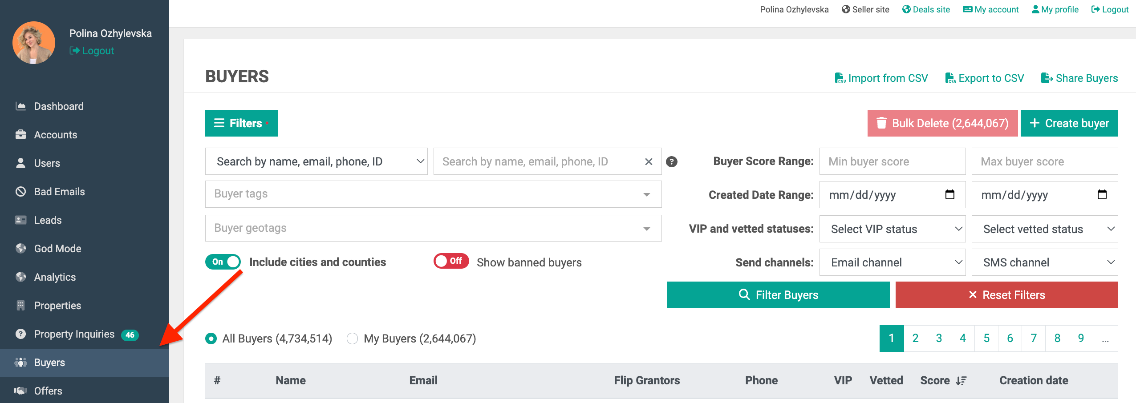This screenshot has height=403, width=1136.
Task: Open the SMS channel dropdown
Action: (x=1044, y=262)
